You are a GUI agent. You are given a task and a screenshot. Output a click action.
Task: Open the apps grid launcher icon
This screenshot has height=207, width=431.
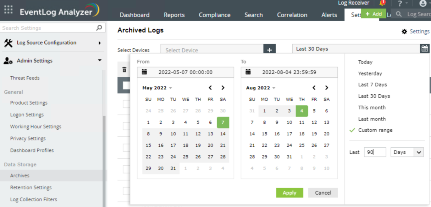[x=8, y=10]
